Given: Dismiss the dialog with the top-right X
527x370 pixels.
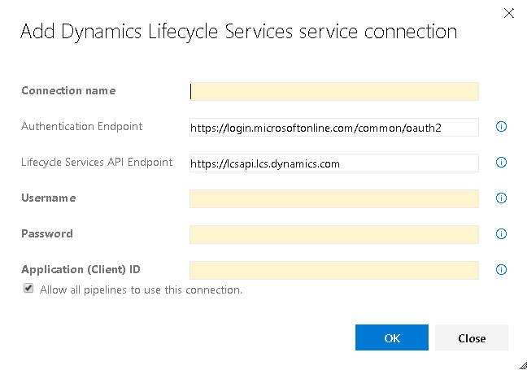Looking at the screenshot, I should 509,14.
